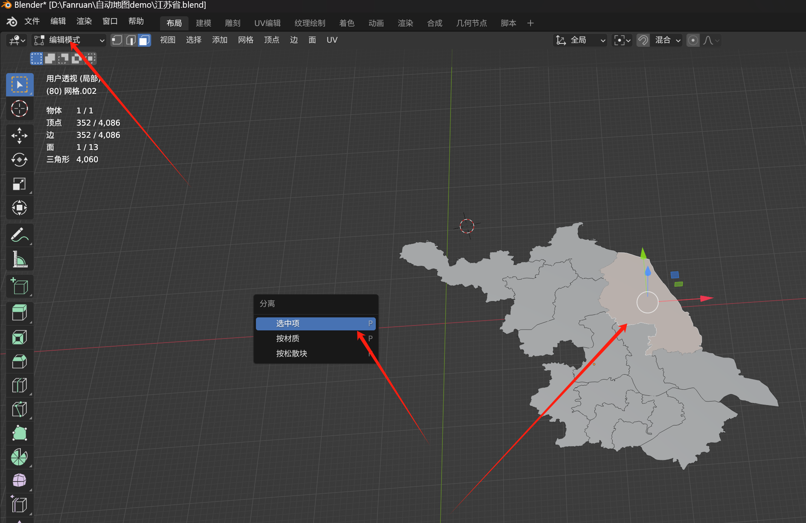
Task: Click the Blender logo menu icon
Action: [12, 22]
